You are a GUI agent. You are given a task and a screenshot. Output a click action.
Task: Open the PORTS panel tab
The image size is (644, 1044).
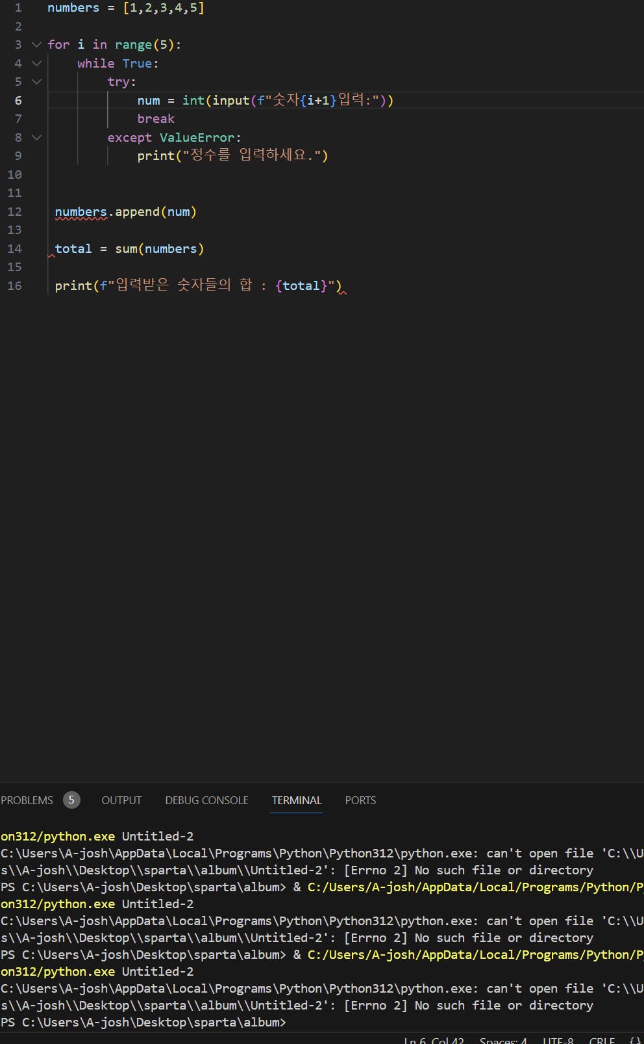[x=360, y=800]
